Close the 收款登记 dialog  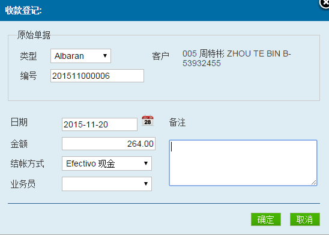click(x=325, y=3)
